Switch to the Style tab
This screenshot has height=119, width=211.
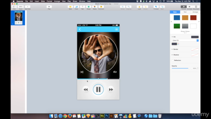click(175, 12)
